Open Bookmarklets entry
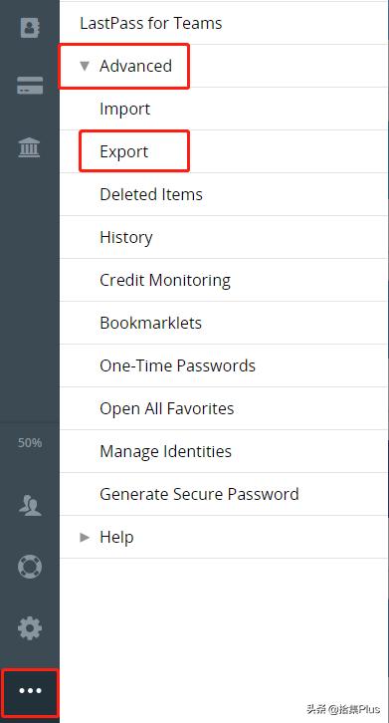Image resolution: width=389 pixels, height=723 pixels. click(224, 323)
